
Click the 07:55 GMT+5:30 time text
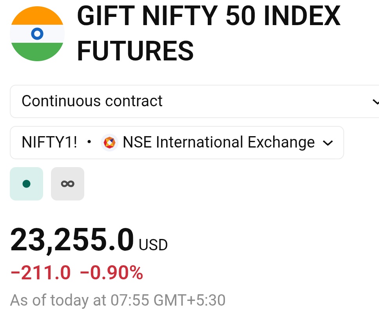coord(168,300)
